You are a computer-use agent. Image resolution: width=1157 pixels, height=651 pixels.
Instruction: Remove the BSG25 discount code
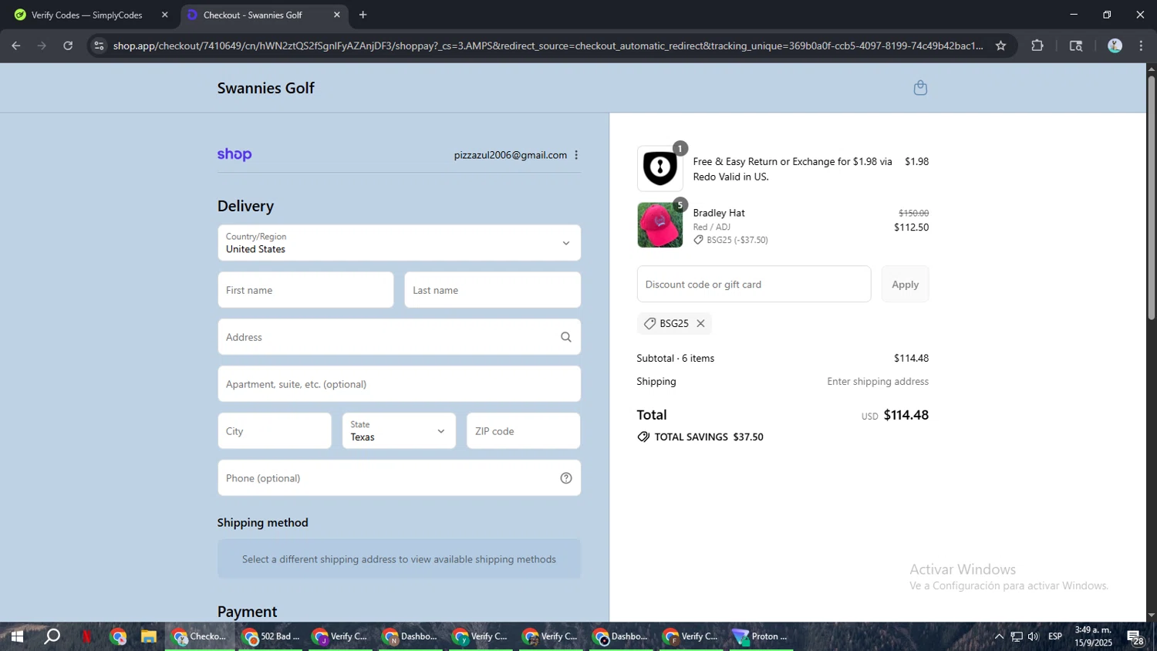click(700, 323)
